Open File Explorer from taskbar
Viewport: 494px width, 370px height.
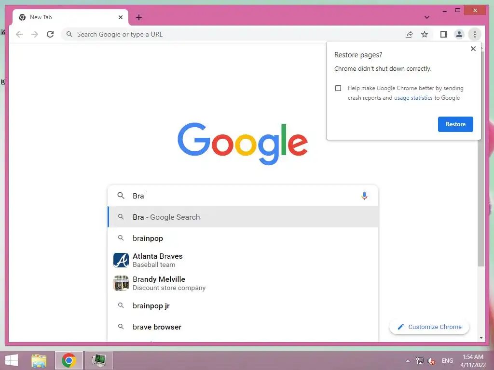tap(39, 360)
